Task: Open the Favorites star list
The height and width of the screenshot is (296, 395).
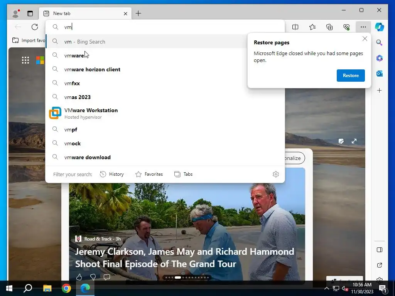Action: [x=312, y=27]
